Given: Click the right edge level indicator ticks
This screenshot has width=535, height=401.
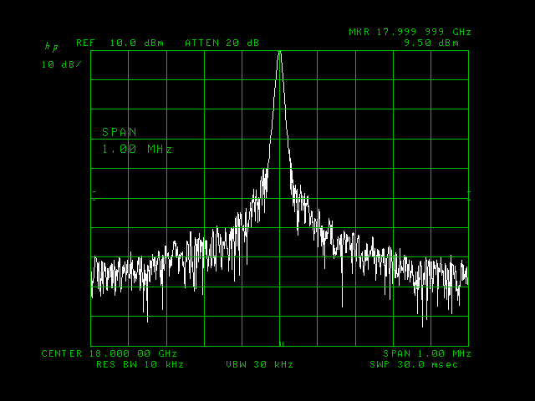Looking at the screenshot, I should click(x=469, y=196).
